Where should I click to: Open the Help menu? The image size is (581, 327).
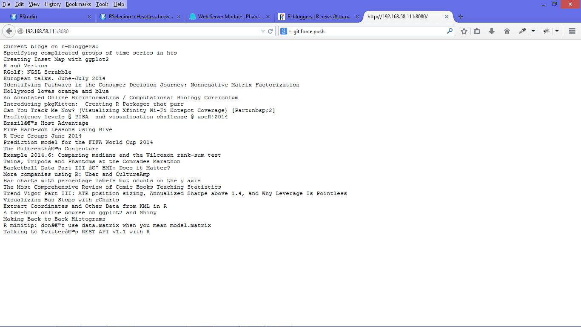pos(119,4)
